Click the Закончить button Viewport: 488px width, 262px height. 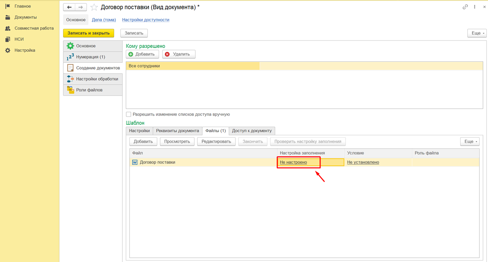253,141
